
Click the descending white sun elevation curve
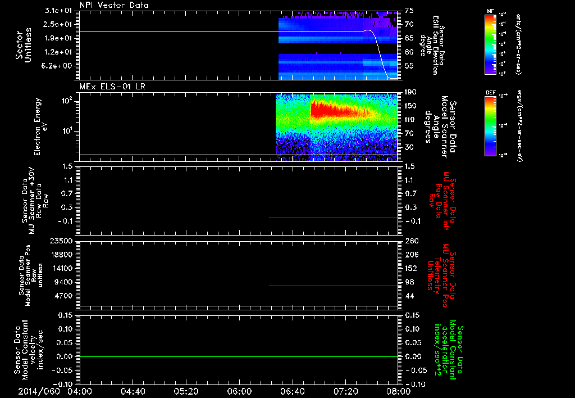click(x=381, y=55)
